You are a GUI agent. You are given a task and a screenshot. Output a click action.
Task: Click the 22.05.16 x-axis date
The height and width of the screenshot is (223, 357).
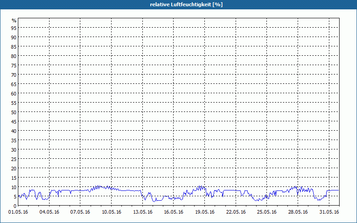click(236, 212)
